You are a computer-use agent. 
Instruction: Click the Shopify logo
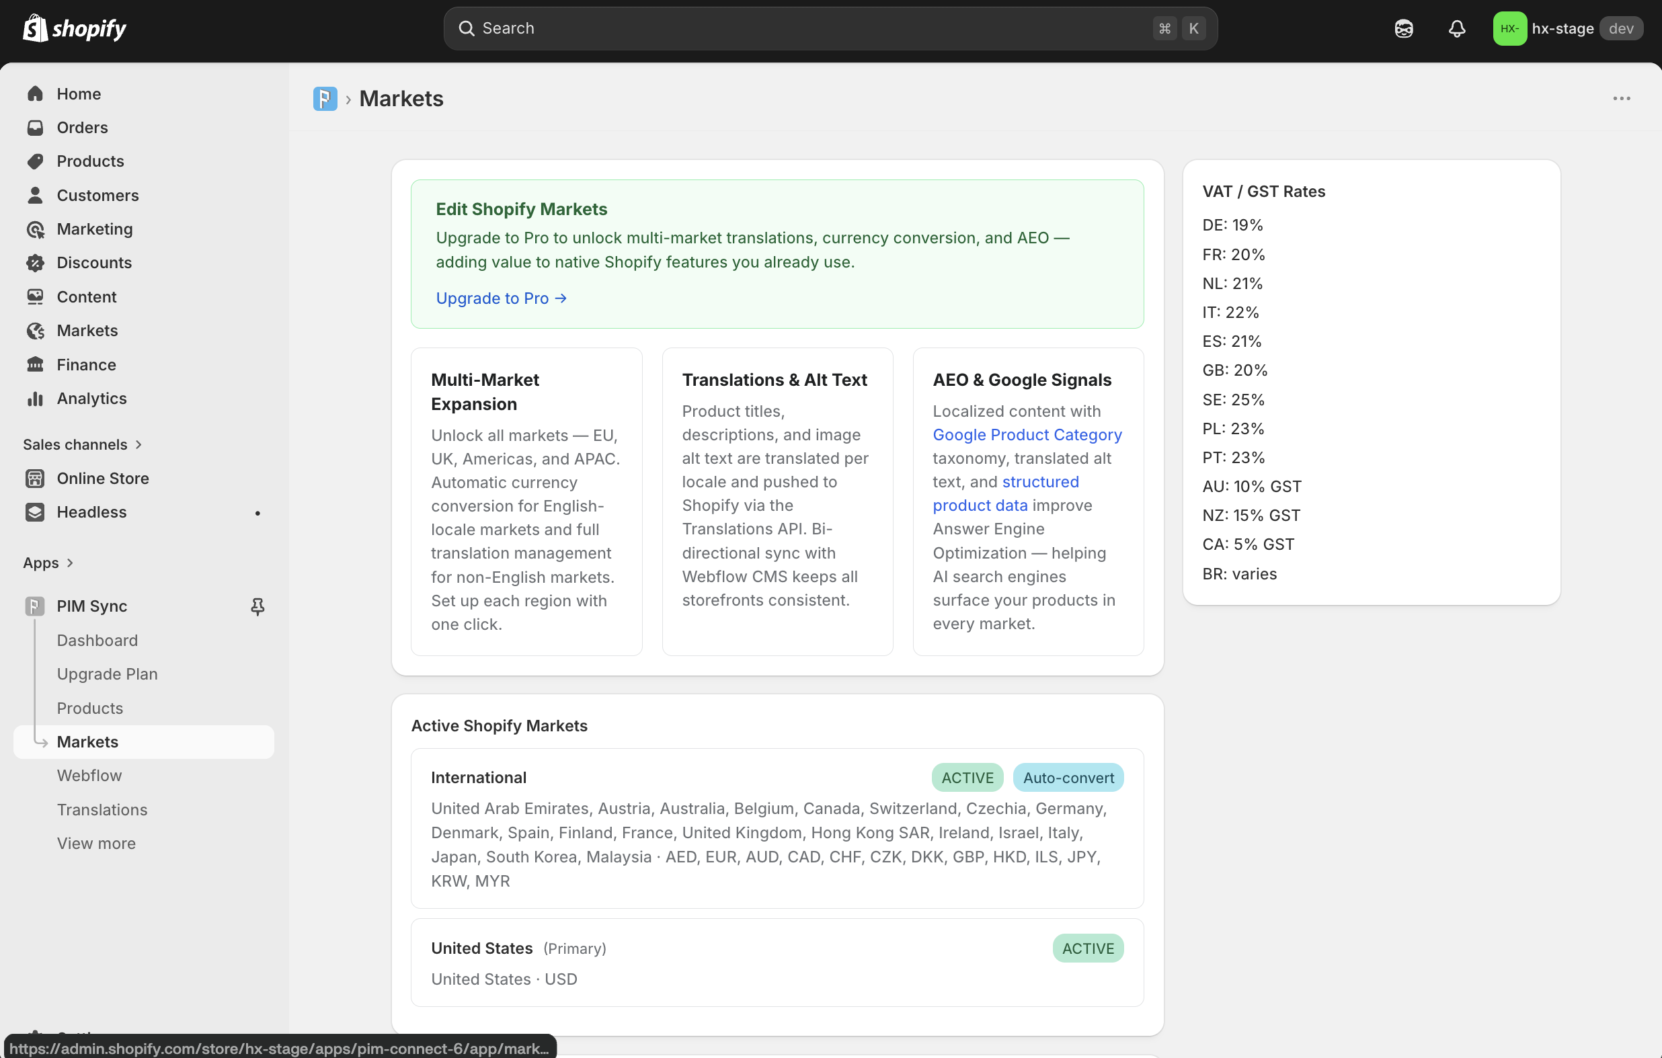coord(75,28)
